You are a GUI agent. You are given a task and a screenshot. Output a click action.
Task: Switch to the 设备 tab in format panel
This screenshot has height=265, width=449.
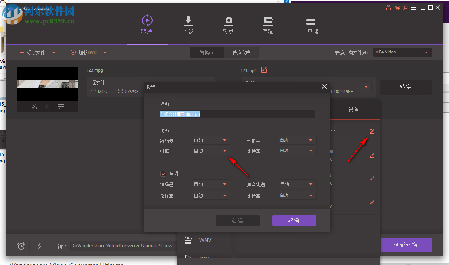pos(354,110)
